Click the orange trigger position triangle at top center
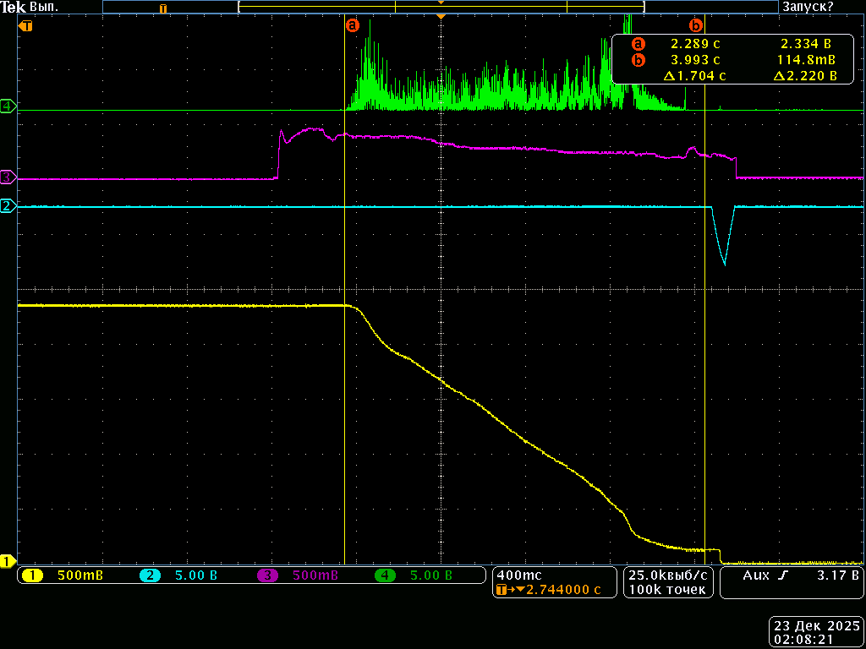The width and height of the screenshot is (866, 649). tap(440, 17)
